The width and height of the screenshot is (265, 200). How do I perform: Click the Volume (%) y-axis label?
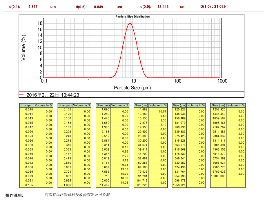24,48
